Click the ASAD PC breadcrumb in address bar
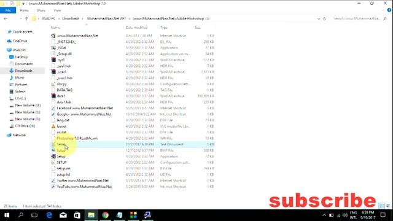This screenshot has width=393, height=221. (x=49, y=18)
